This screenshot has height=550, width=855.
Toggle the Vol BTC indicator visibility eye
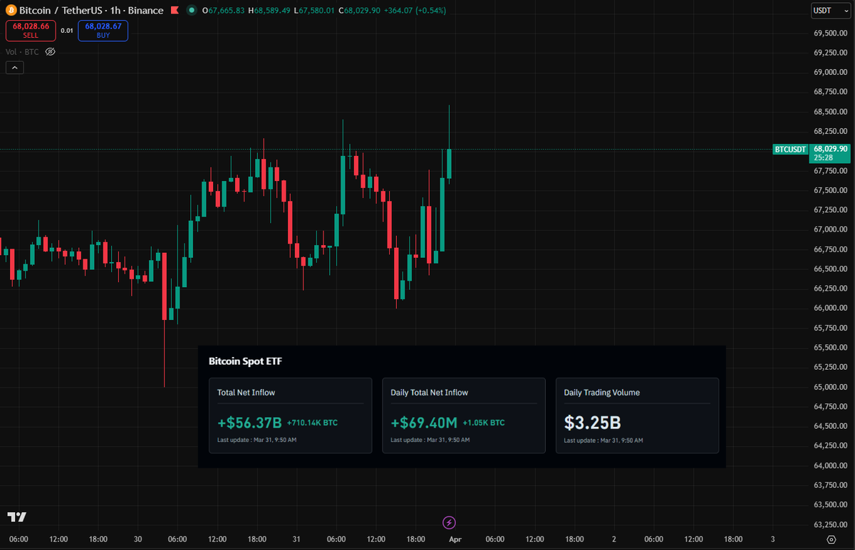point(50,52)
